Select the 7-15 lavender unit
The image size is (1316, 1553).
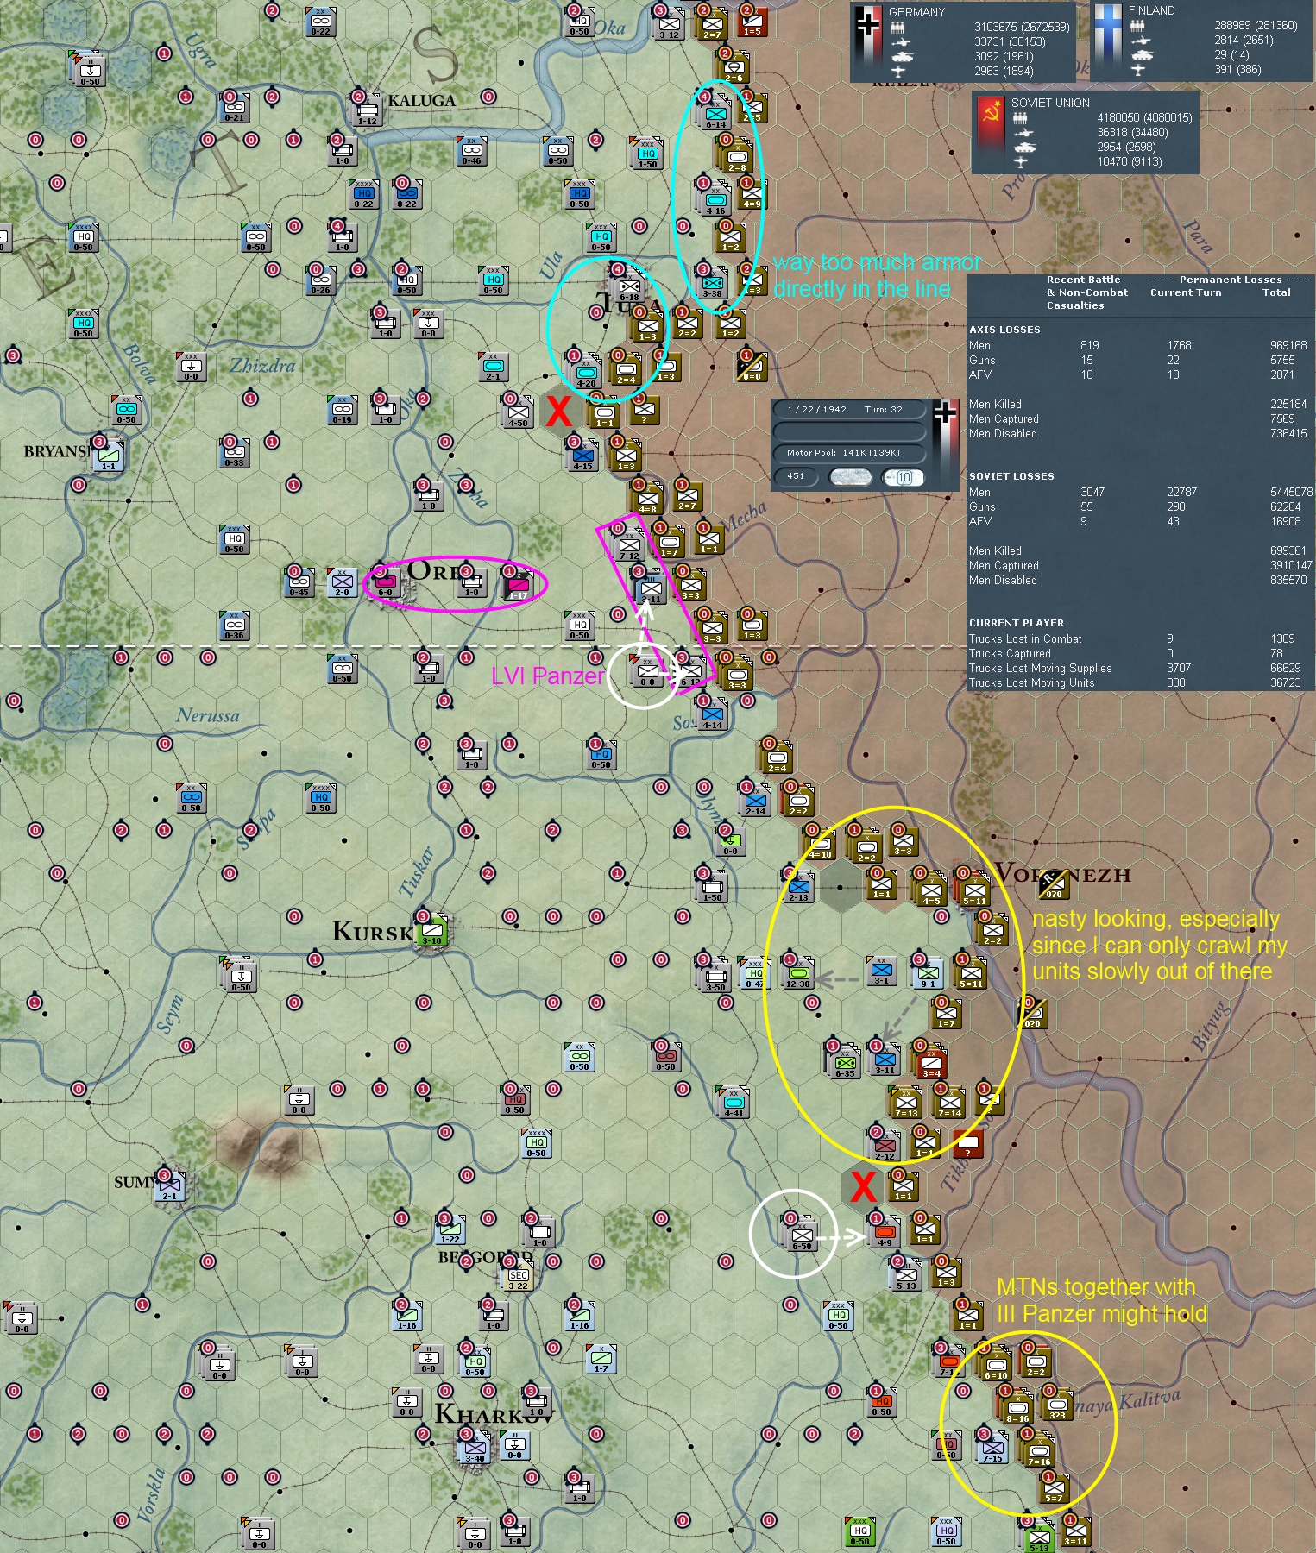tap(992, 1447)
